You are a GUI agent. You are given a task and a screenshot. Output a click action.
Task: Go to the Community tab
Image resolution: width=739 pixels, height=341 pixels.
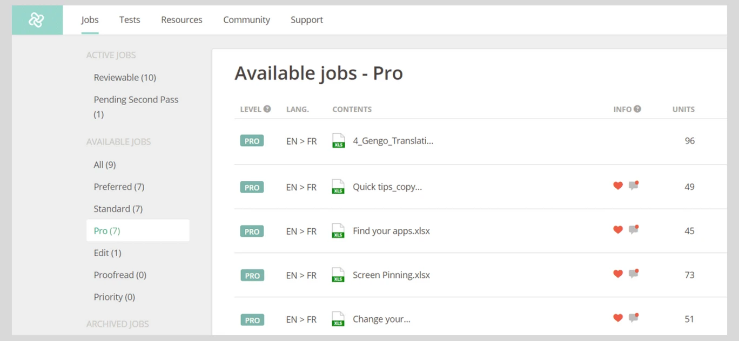[x=246, y=20]
